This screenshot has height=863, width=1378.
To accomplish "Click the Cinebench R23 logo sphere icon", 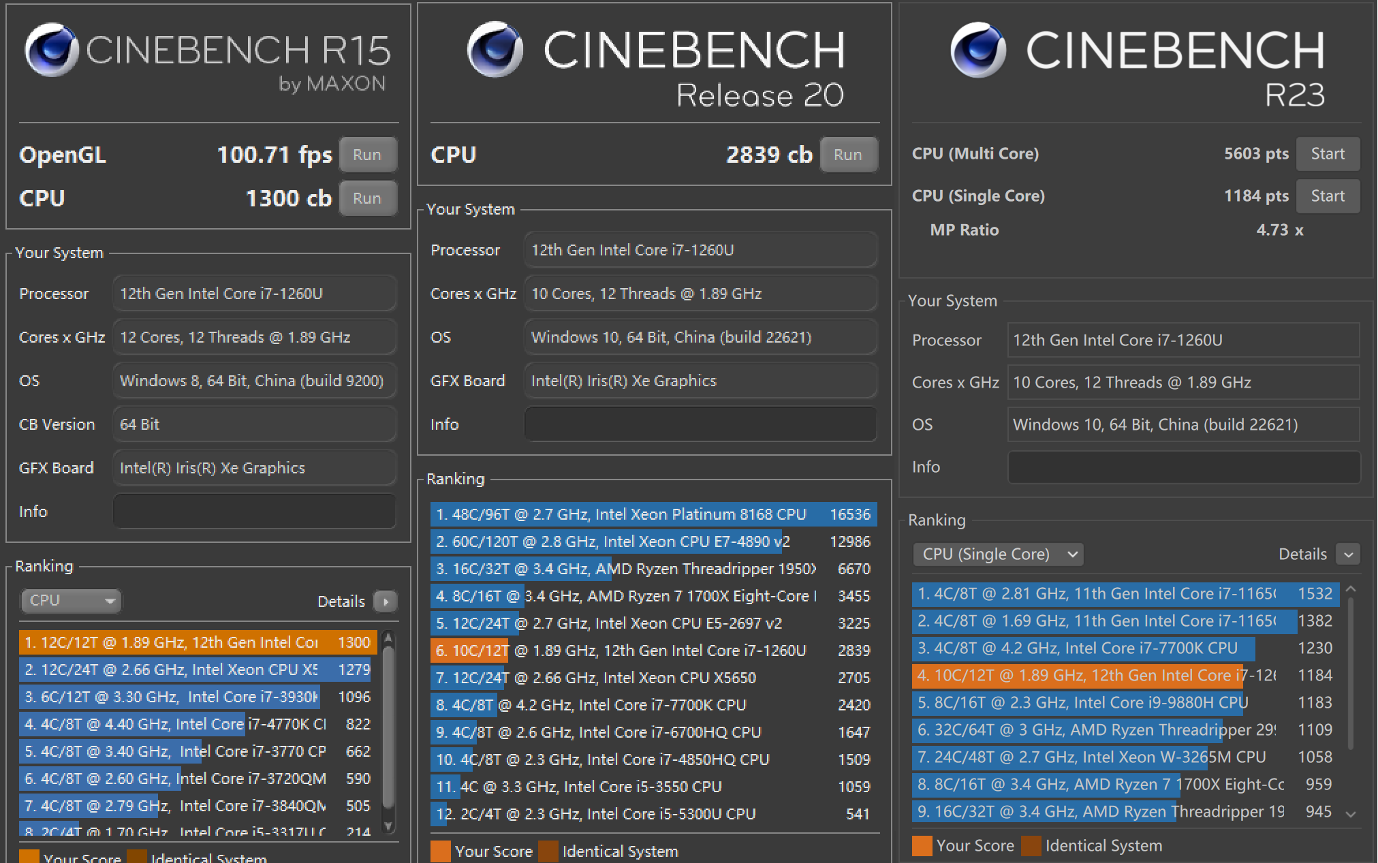I will pos(978,50).
